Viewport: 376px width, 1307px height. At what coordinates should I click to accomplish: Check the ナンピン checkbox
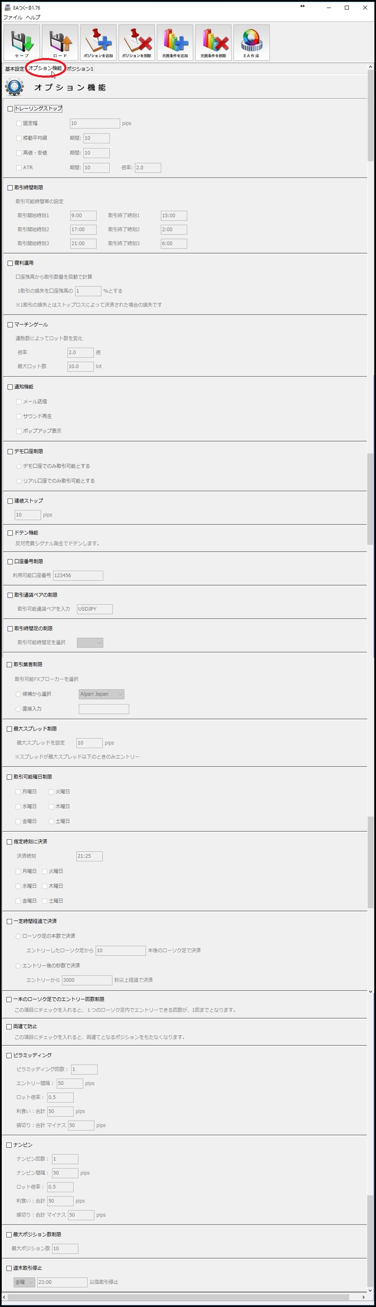(9, 1145)
